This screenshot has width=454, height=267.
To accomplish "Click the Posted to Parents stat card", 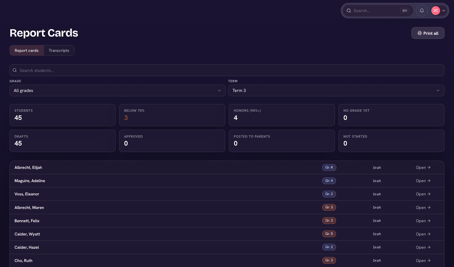I will click(282, 141).
